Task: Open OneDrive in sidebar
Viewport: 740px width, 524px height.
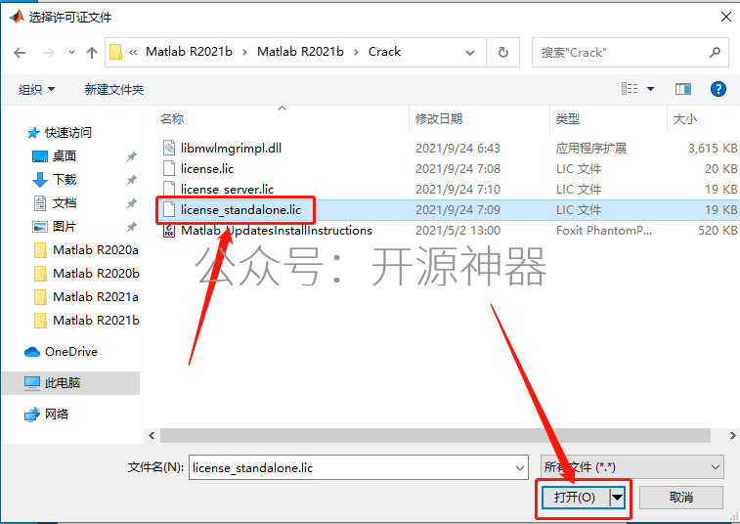Action: (71, 352)
